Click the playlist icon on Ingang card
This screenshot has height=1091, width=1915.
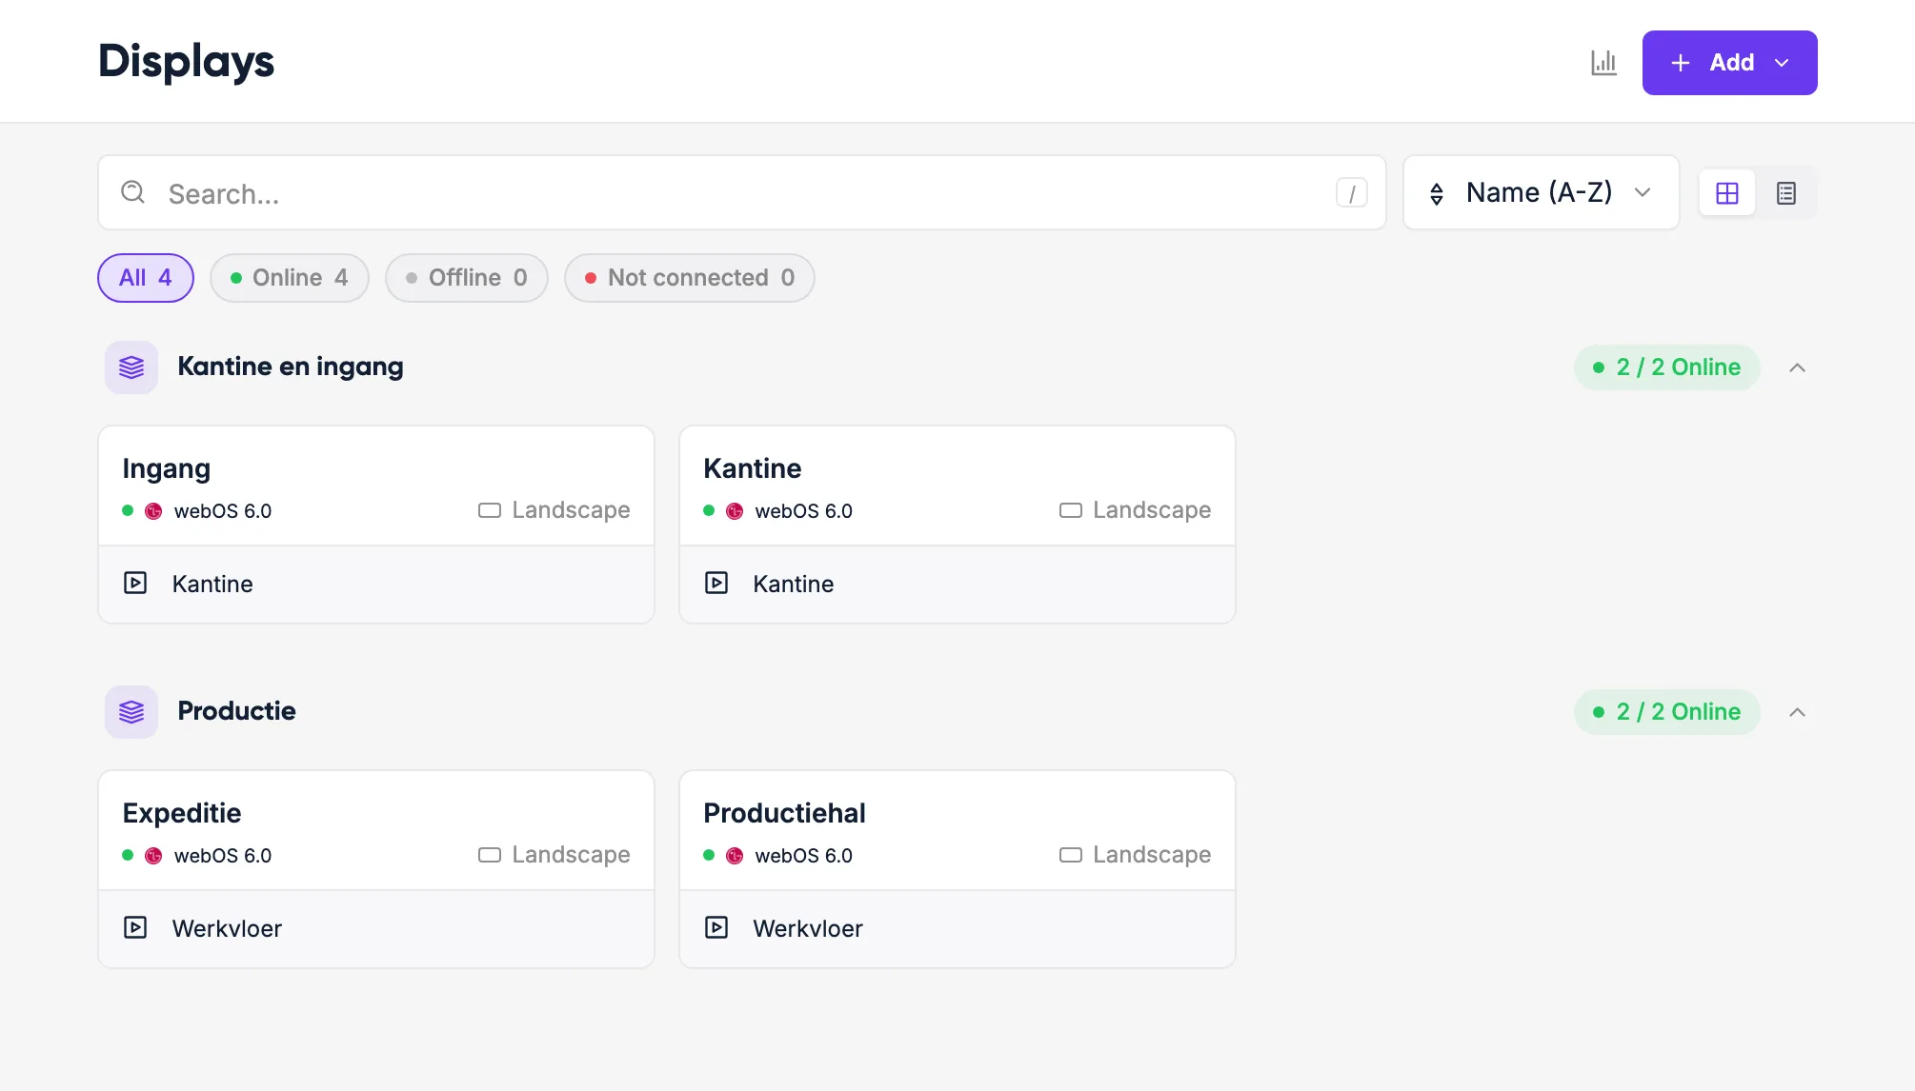tap(135, 583)
